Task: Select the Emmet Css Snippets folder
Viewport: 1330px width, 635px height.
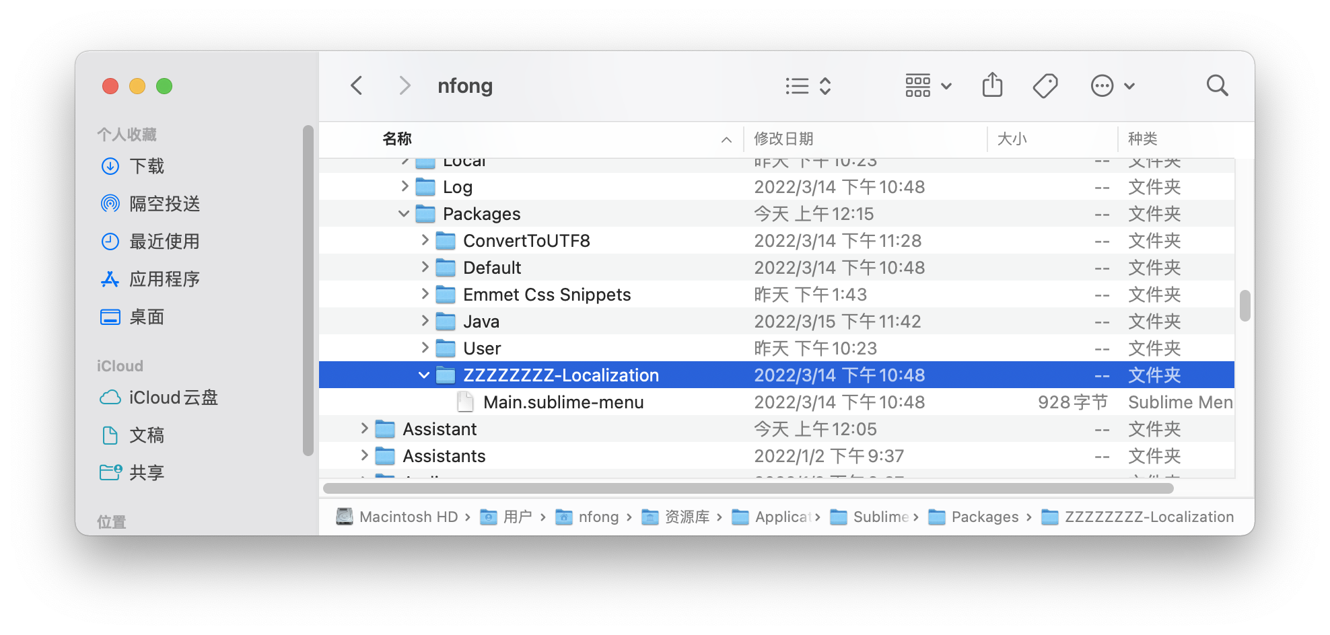Action: point(547,295)
